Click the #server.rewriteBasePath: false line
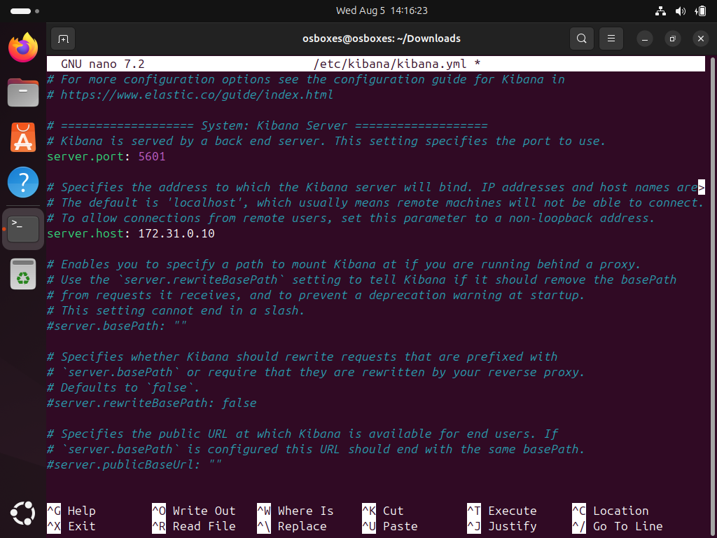This screenshot has width=717, height=538. click(152, 403)
